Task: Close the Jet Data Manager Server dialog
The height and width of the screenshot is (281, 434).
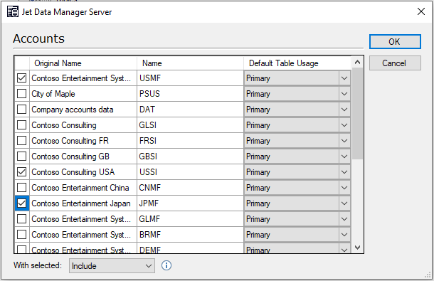Action: coord(421,11)
